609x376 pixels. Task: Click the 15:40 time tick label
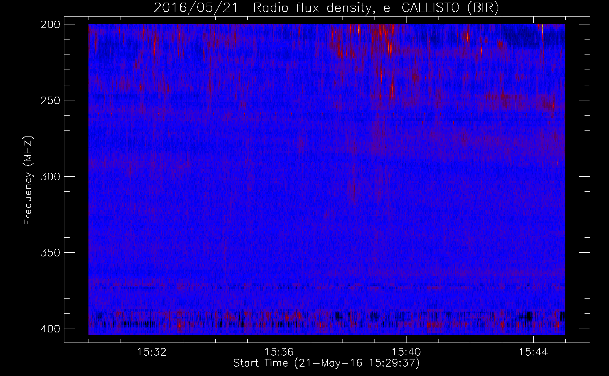click(x=406, y=352)
